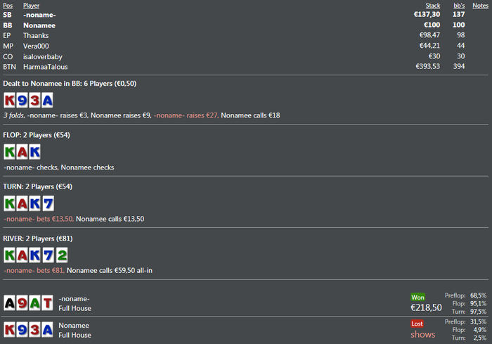This screenshot has height=344, width=492.
Task: Click the €218,50 winnings amount
Action: pos(426,307)
